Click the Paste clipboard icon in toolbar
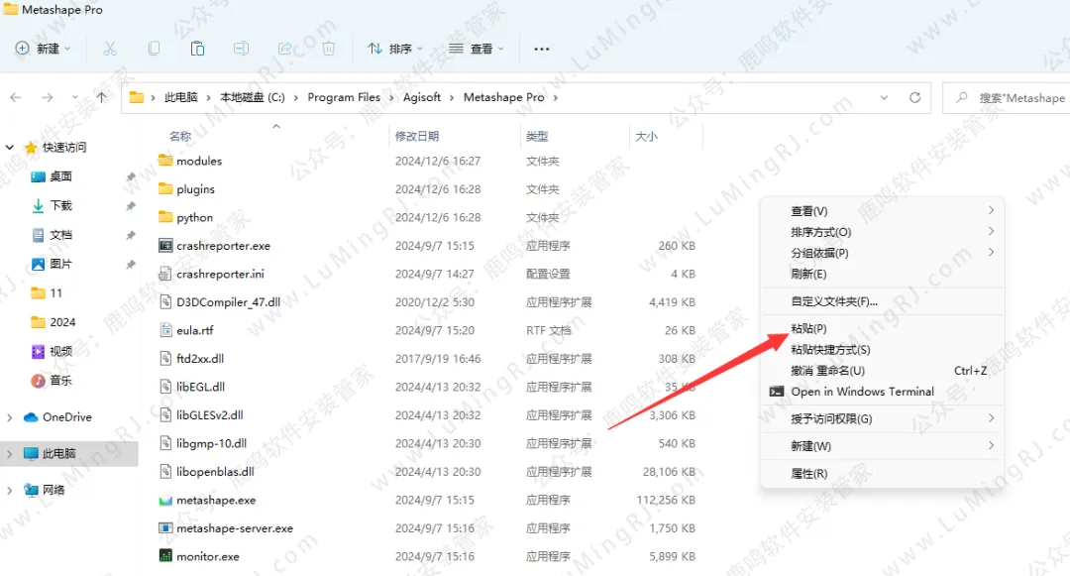Image resolution: width=1070 pixels, height=576 pixels. (197, 49)
